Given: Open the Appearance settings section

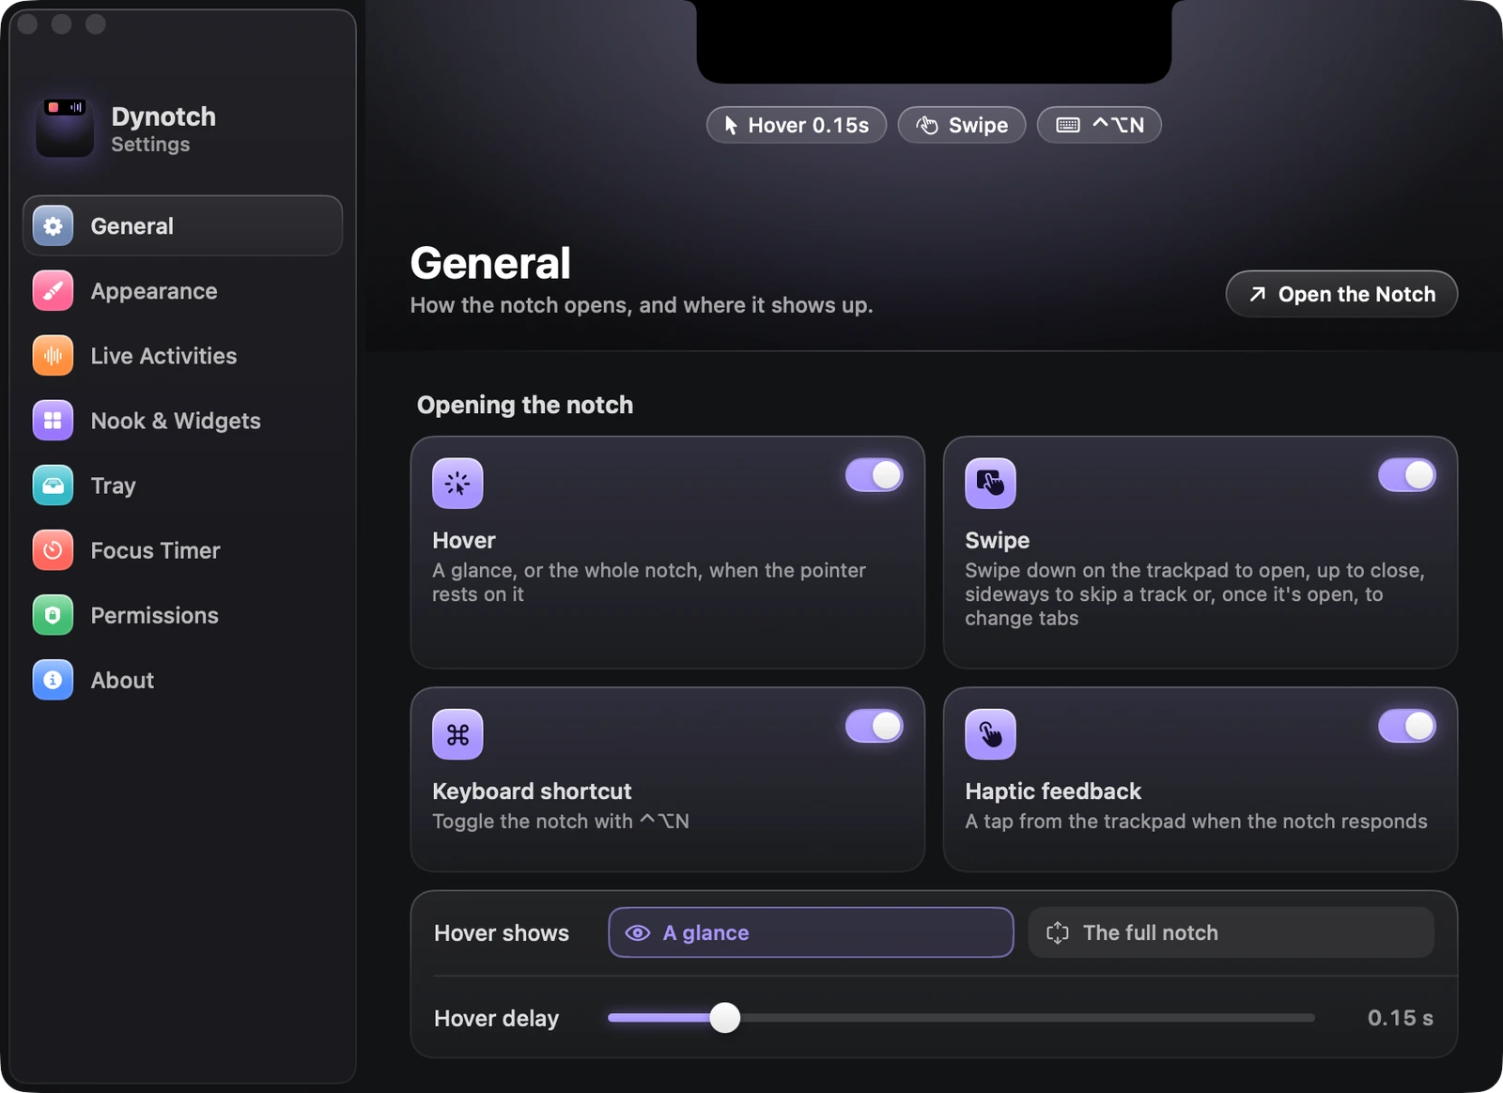Looking at the screenshot, I should 182,291.
